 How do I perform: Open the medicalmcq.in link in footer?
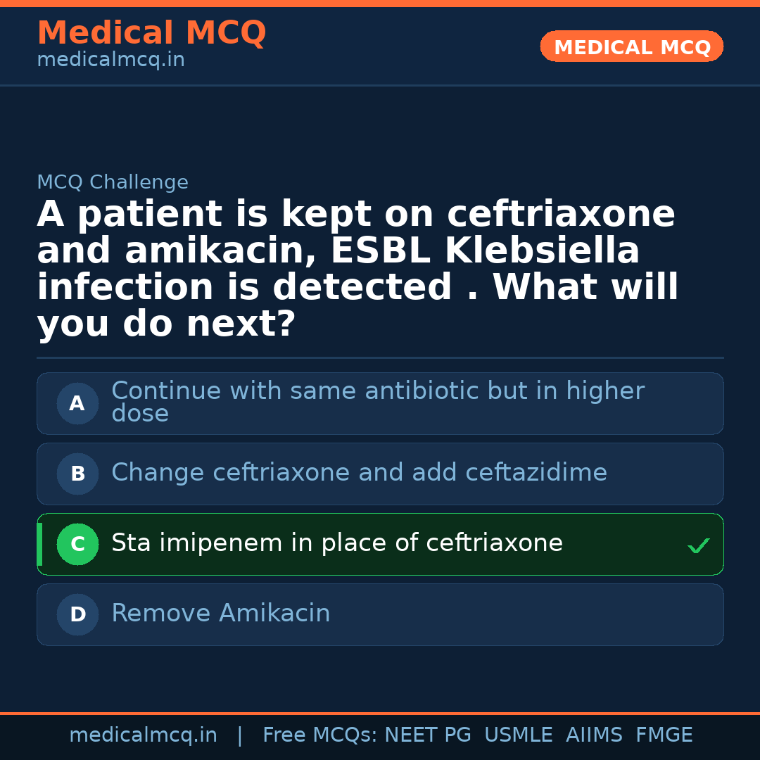point(143,735)
